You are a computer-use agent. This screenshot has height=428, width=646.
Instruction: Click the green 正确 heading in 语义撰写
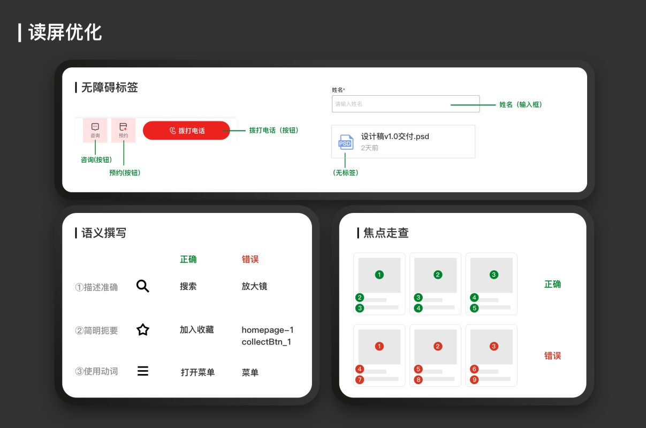[x=188, y=259]
